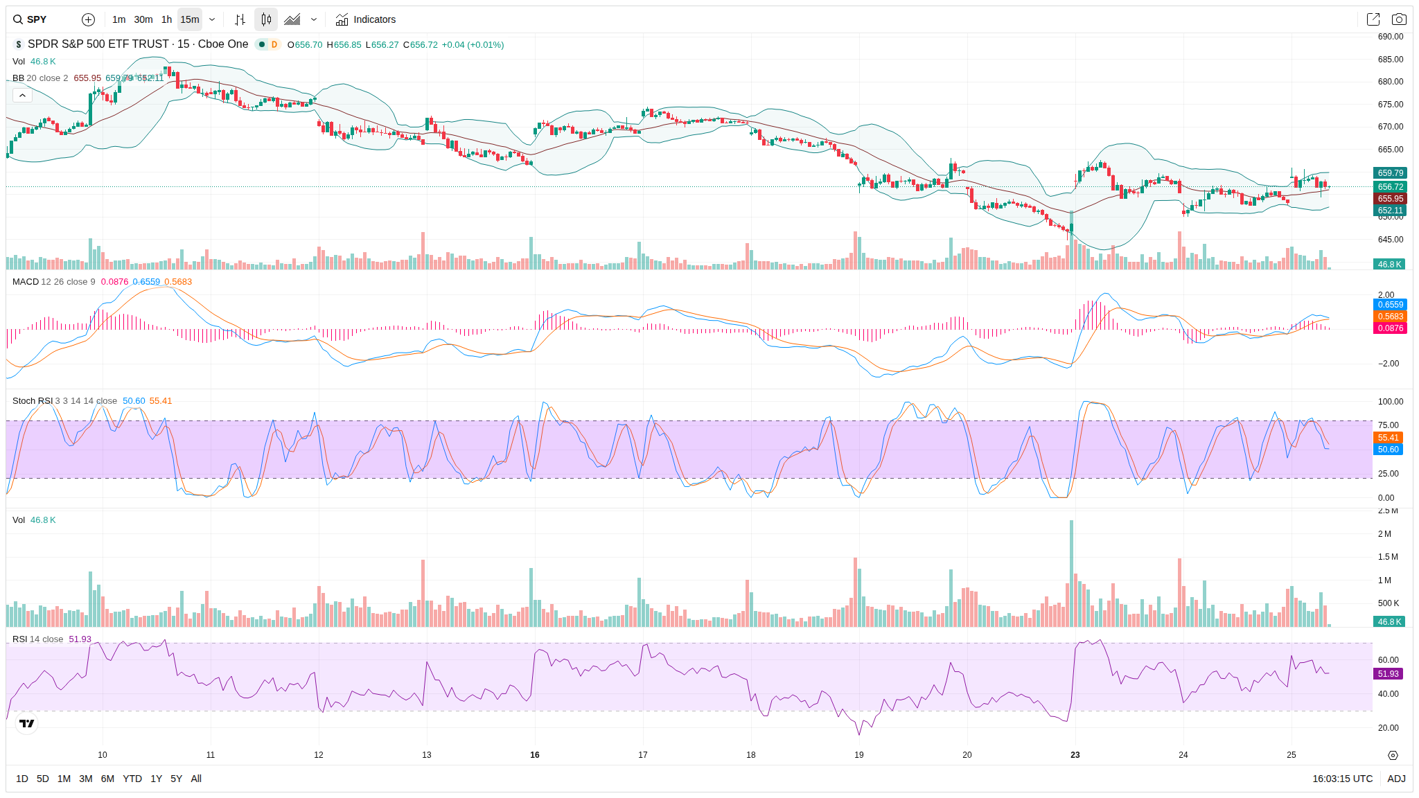
Task: Toggle the delayed data D status badge
Action: tap(274, 44)
